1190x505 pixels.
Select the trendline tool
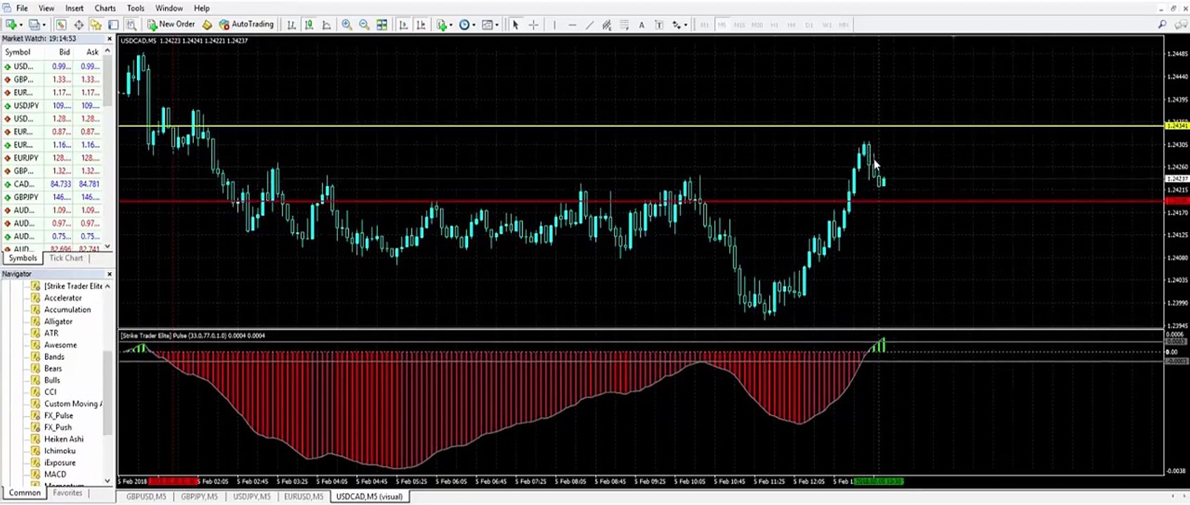[x=589, y=25]
